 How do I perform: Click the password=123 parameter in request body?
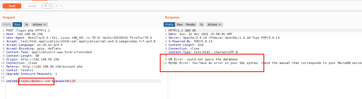[x=65, y=81]
